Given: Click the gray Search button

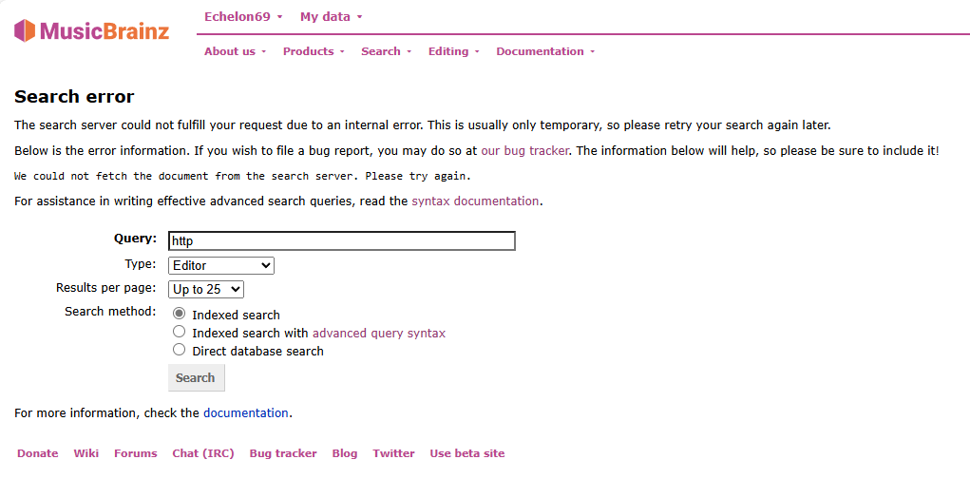Looking at the screenshot, I should click(x=196, y=377).
